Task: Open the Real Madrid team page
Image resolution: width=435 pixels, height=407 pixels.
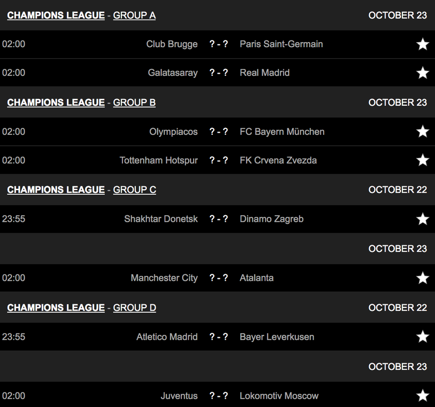Action: 265,73
